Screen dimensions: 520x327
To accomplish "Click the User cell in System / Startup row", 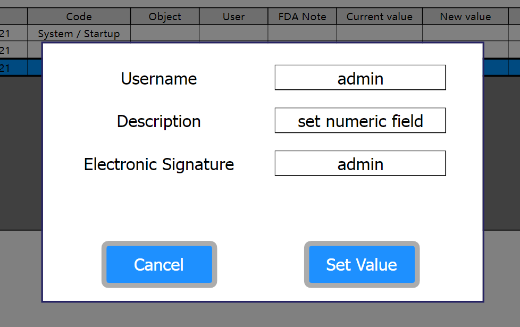I will (x=233, y=33).
